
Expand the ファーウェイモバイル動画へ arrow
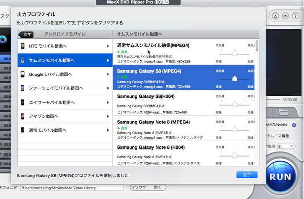click(108, 88)
